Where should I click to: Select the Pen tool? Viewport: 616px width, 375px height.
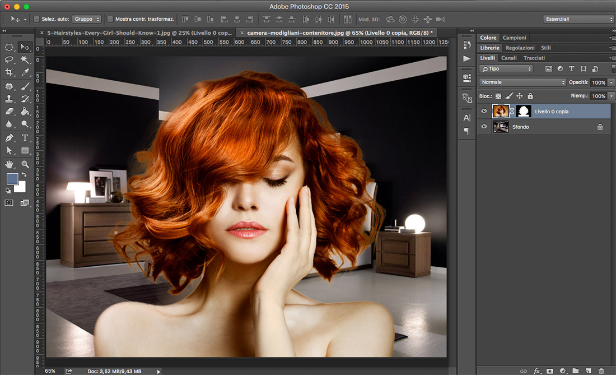10,138
